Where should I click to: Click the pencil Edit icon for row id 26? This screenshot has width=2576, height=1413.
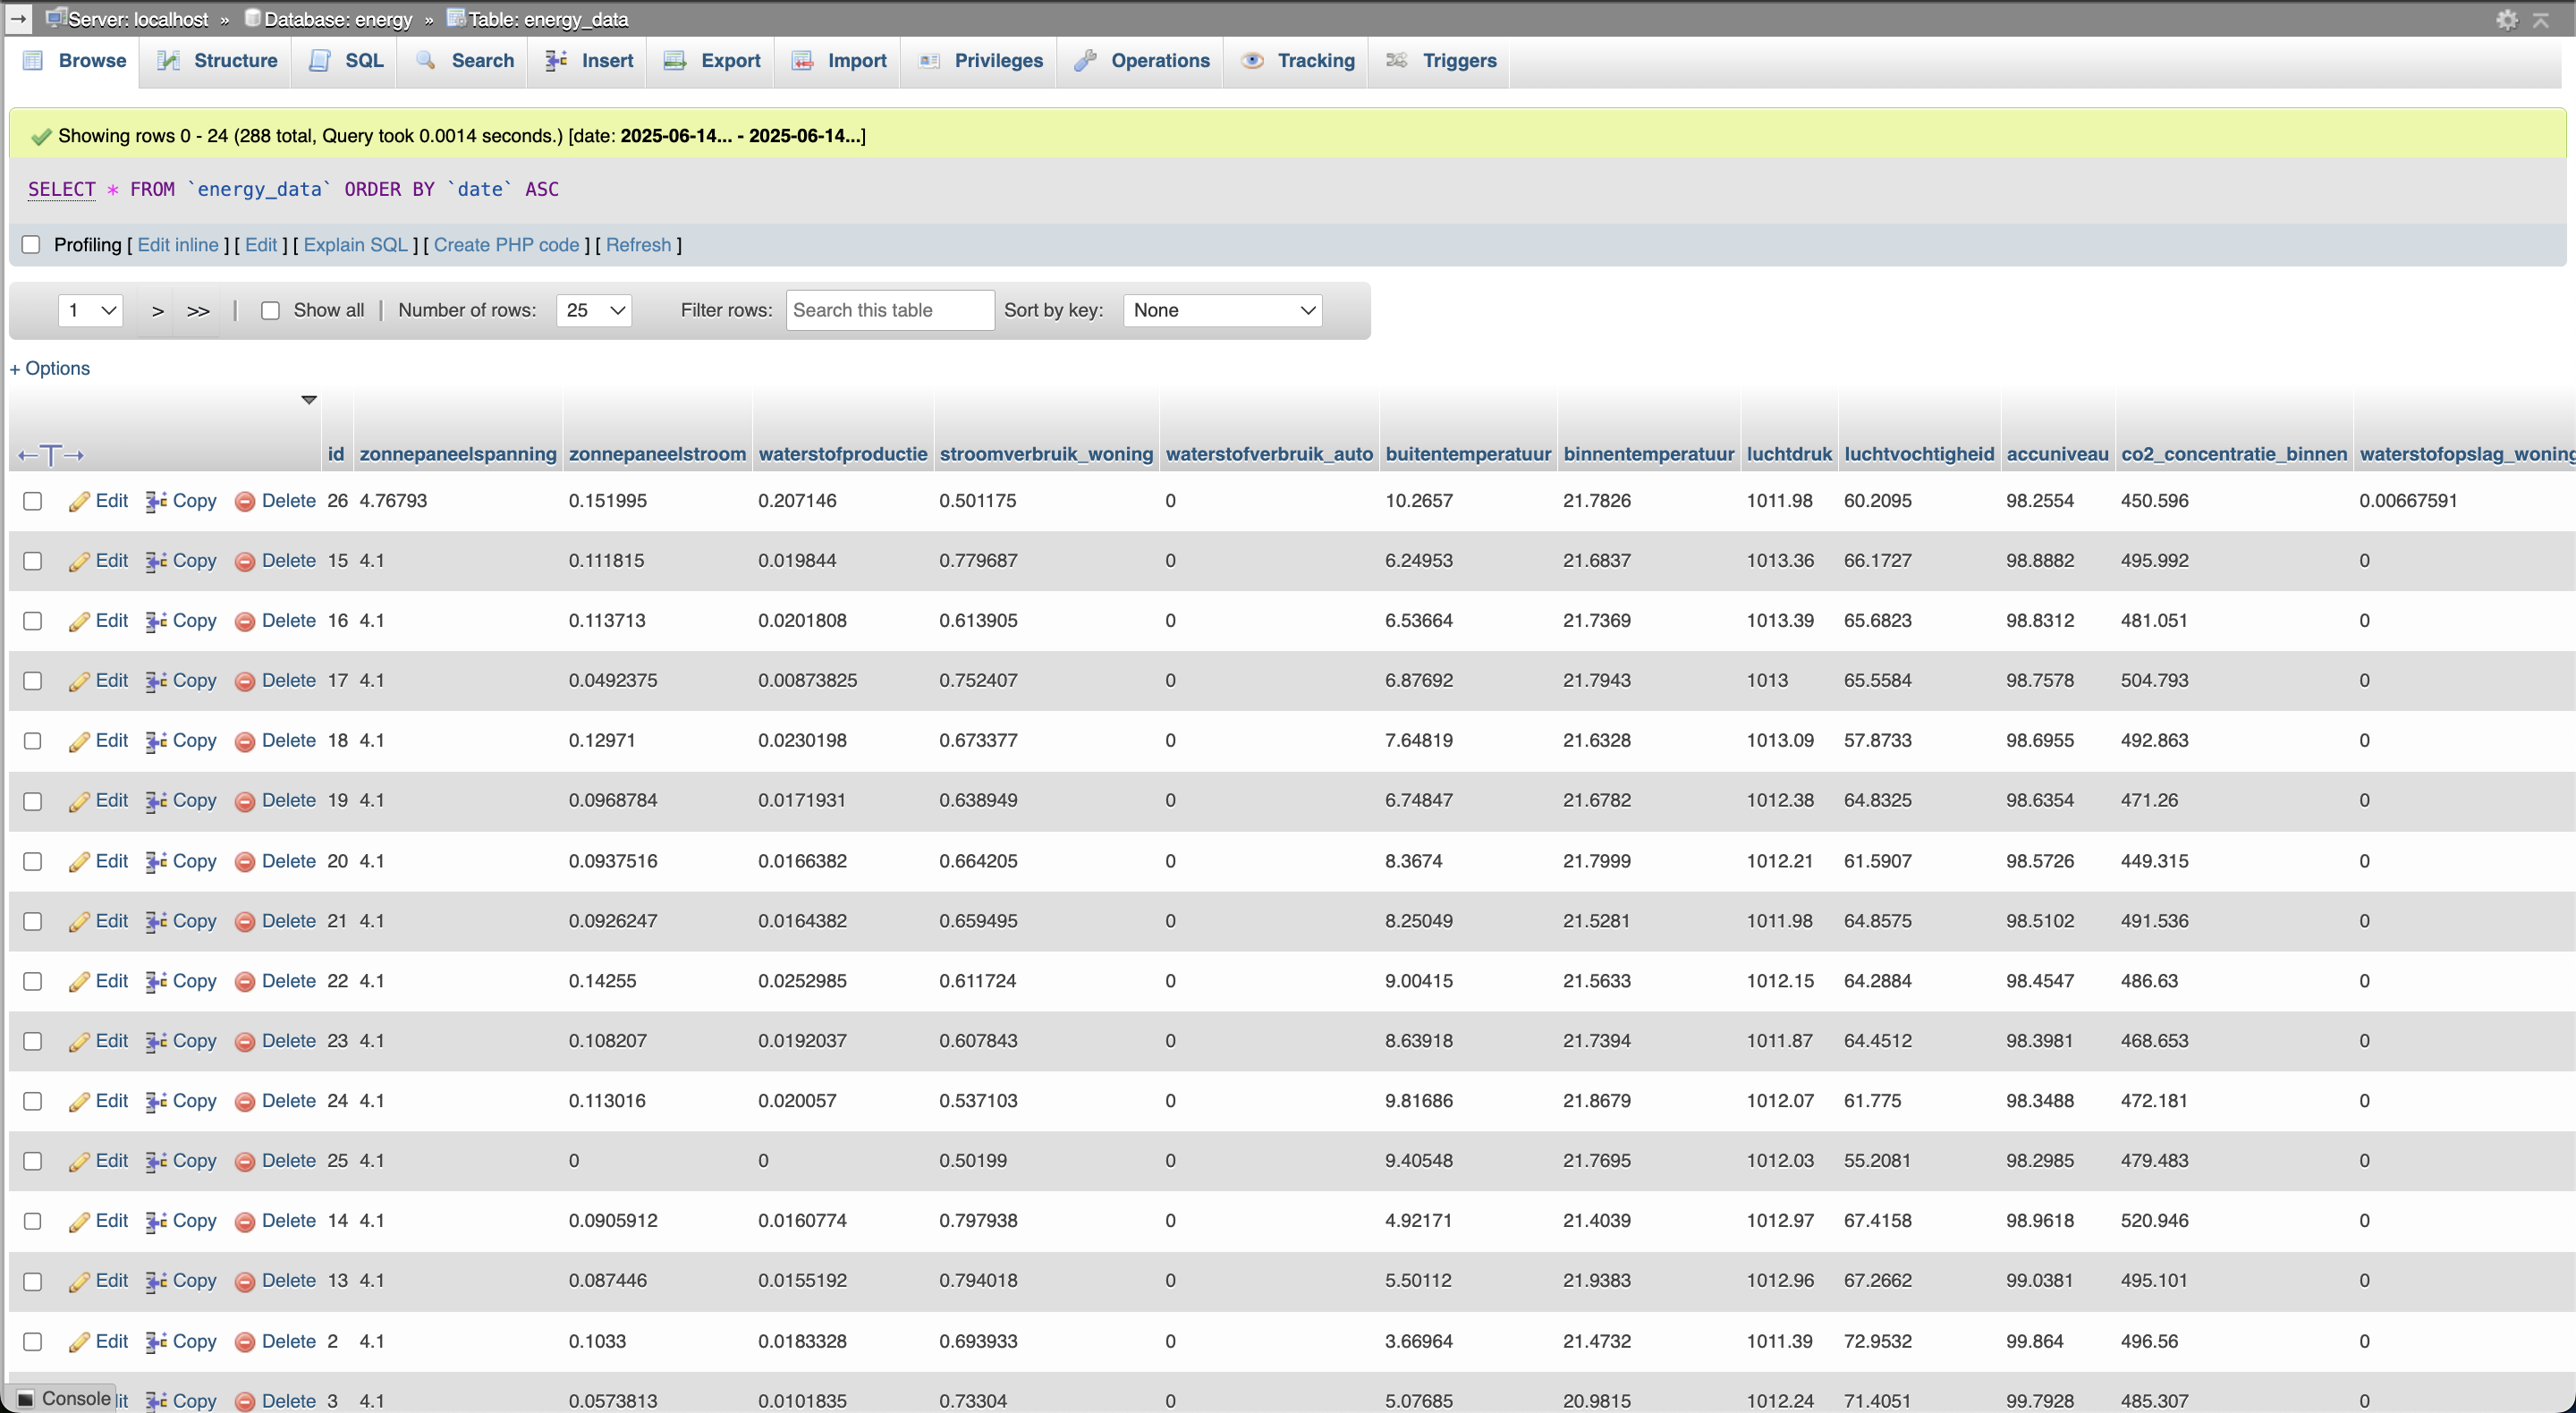[79, 501]
